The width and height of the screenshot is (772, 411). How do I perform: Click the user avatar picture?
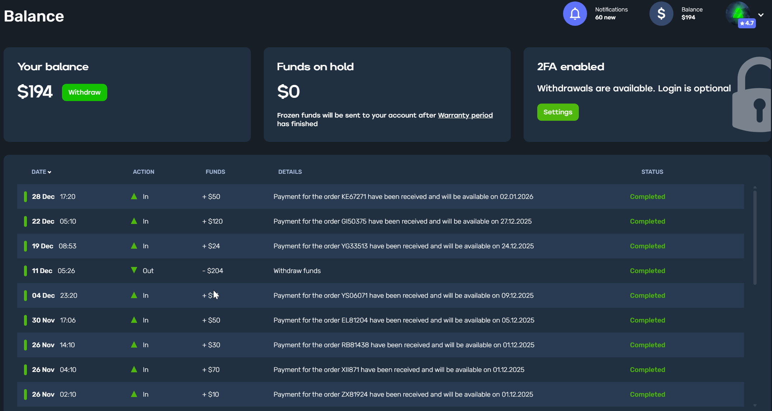pyautogui.click(x=737, y=12)
